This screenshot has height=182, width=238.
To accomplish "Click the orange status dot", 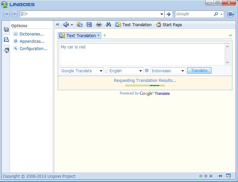I will [x=206, y=176].
